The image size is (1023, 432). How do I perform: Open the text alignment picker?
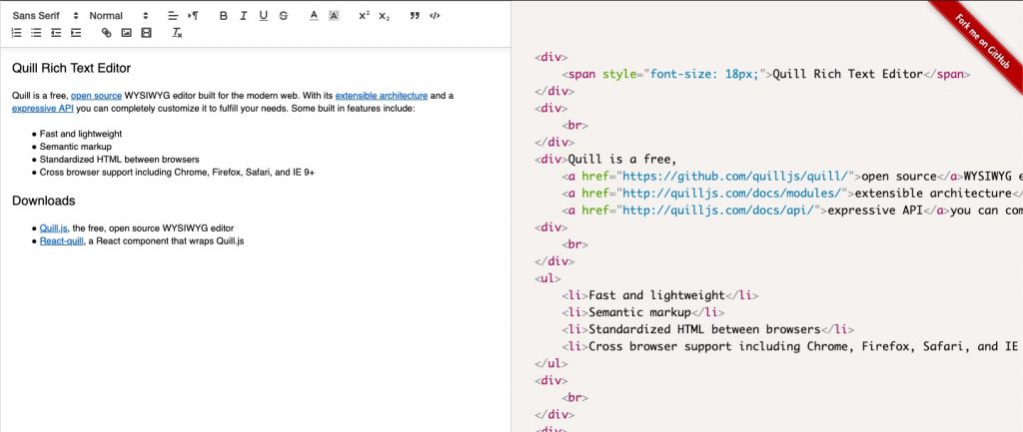click(172, 16)
